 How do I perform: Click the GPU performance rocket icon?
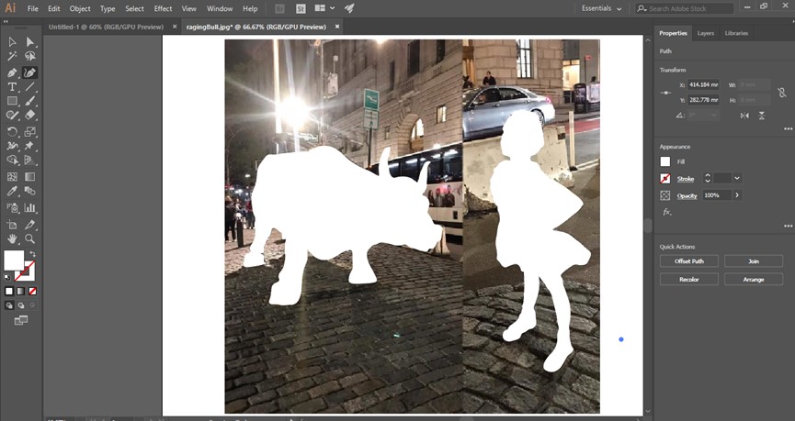349,8
